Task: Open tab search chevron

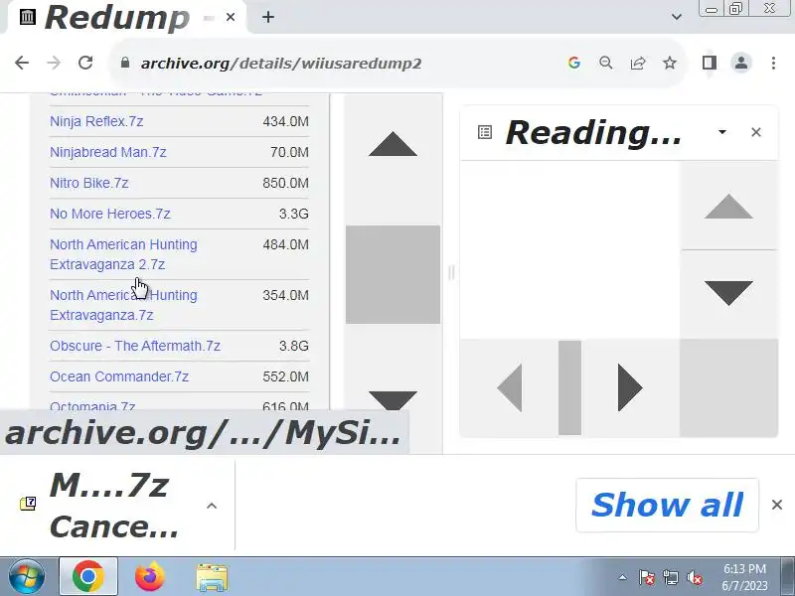Action: (677, 17)
